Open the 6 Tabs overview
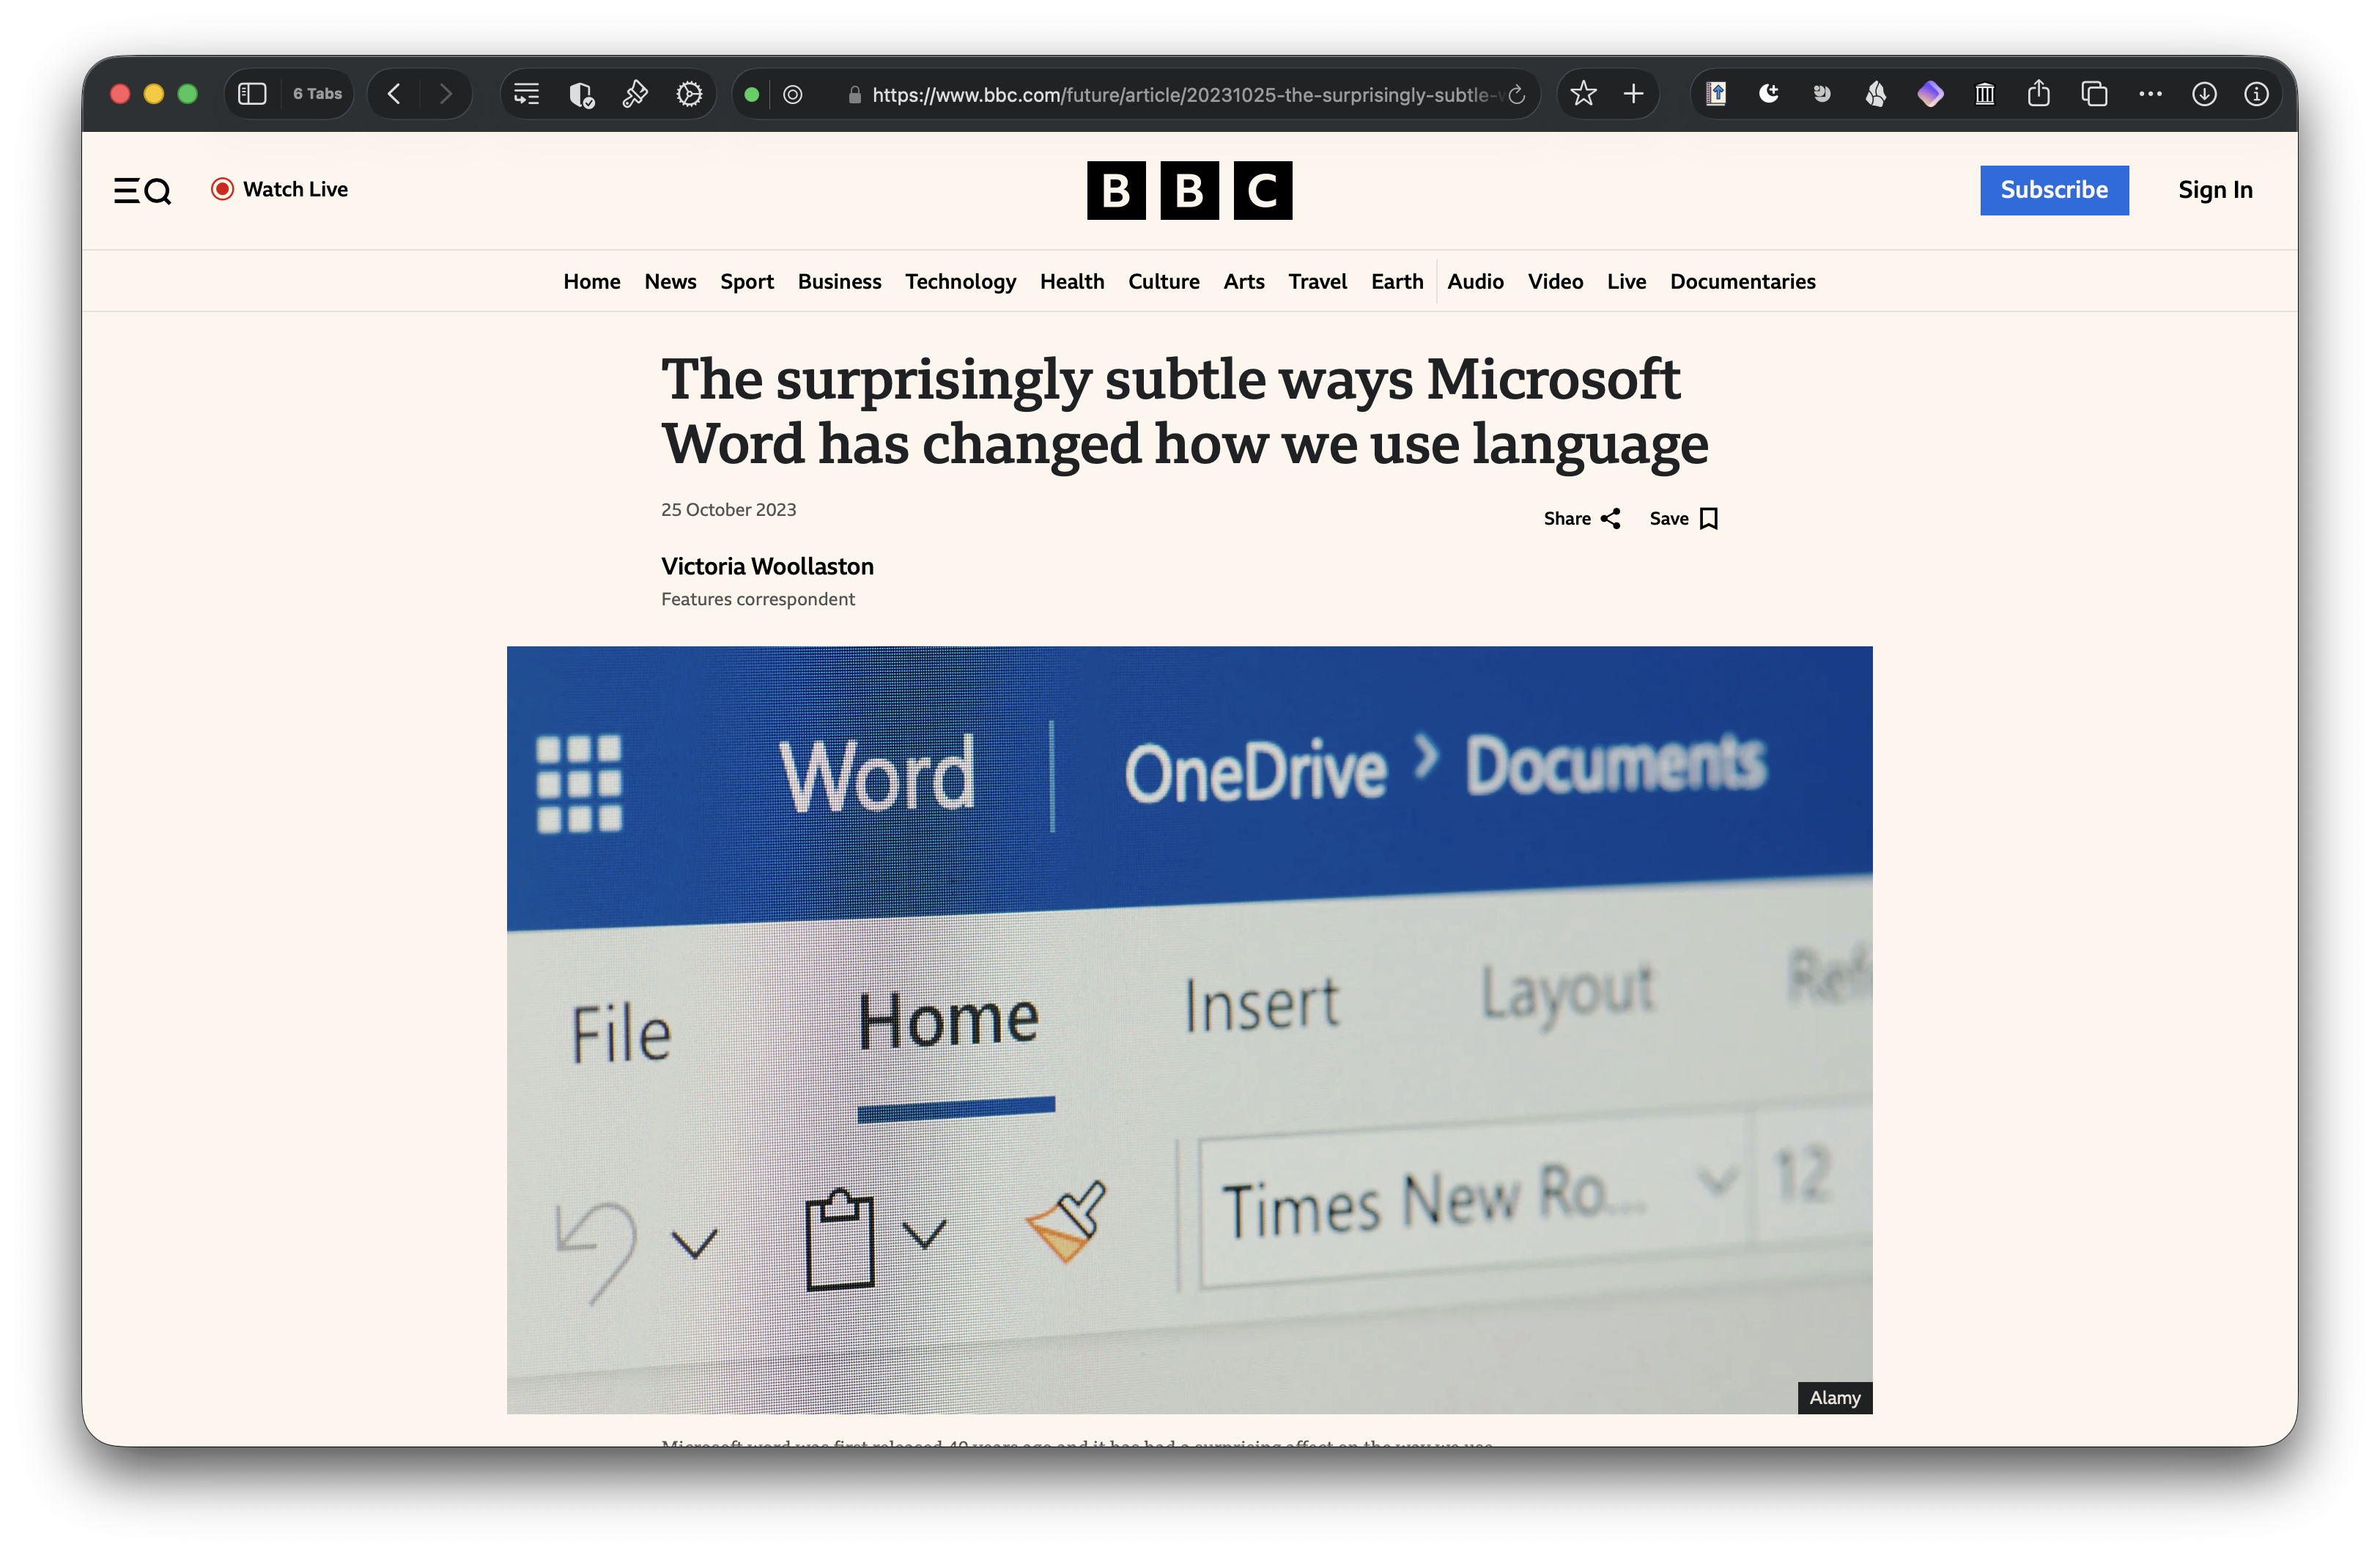Viewport: 2380px width, 1555px height. 317,94
